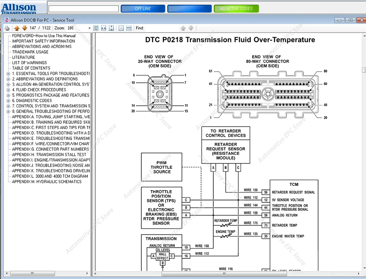Select LIST OF WARNINGS in contents tree
Image resolution: width=366 pixels, height=279 pixels.
pyautogui.click(x=29, y=63)
